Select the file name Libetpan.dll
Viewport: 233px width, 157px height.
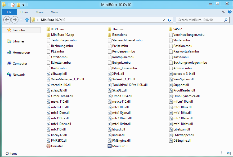click(x=181, y=129)
